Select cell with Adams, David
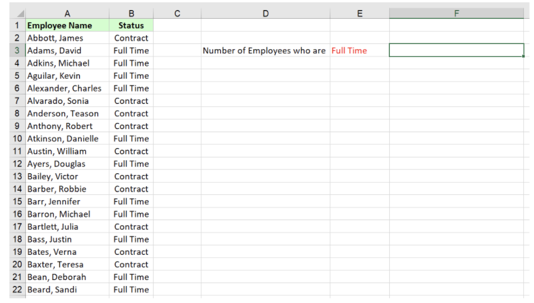The image size is (534, 303). 68,51
